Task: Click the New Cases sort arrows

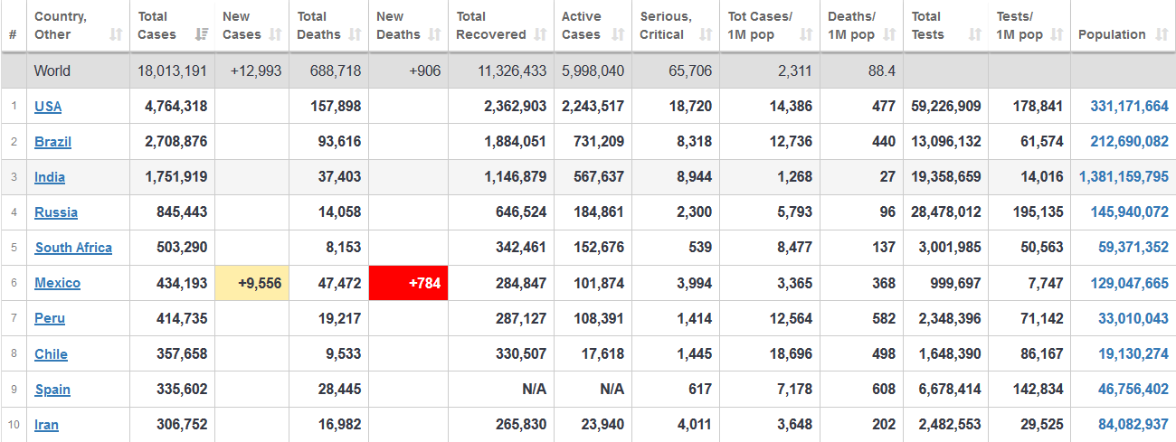Action: point(277,34)
